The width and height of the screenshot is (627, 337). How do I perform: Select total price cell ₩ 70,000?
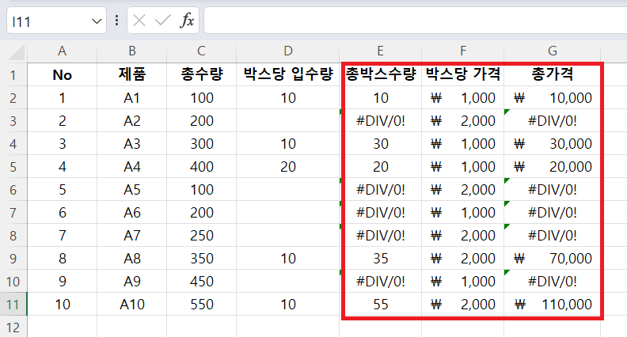553,258
